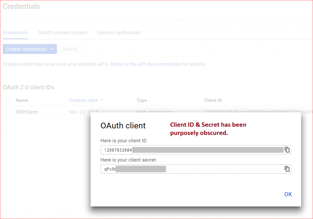Open the ERPClient credential entry

point(27,112)
